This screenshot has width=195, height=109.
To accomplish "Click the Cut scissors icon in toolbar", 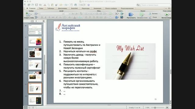I will pyautogui.click(x=45, y=5).
